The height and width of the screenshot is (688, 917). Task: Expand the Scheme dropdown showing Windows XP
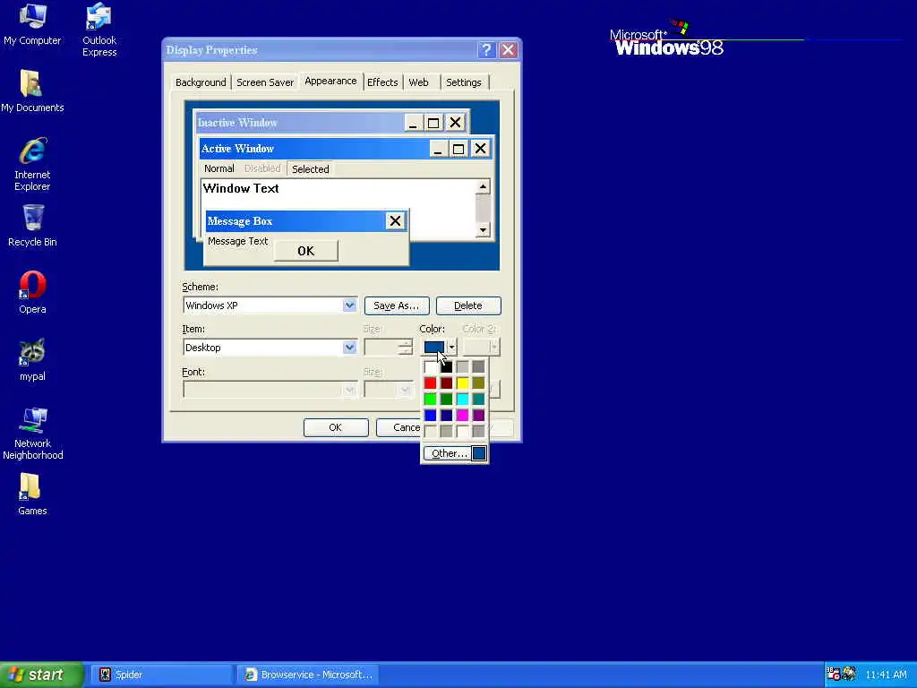(349, 305)
